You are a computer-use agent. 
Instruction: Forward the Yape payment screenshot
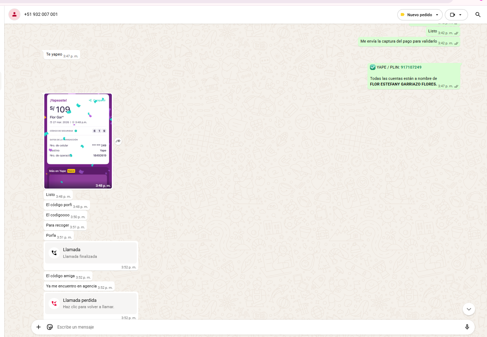118,141
